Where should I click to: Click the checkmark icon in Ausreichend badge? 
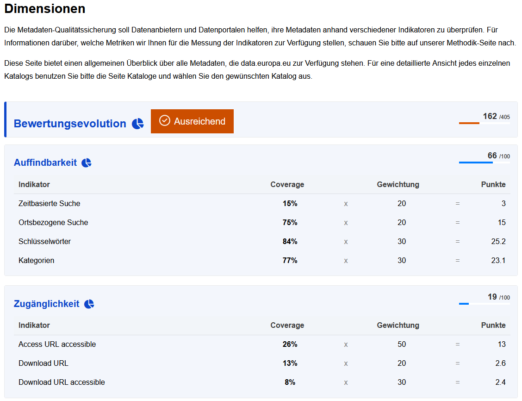pyautogui.click(x=164, y=120)
